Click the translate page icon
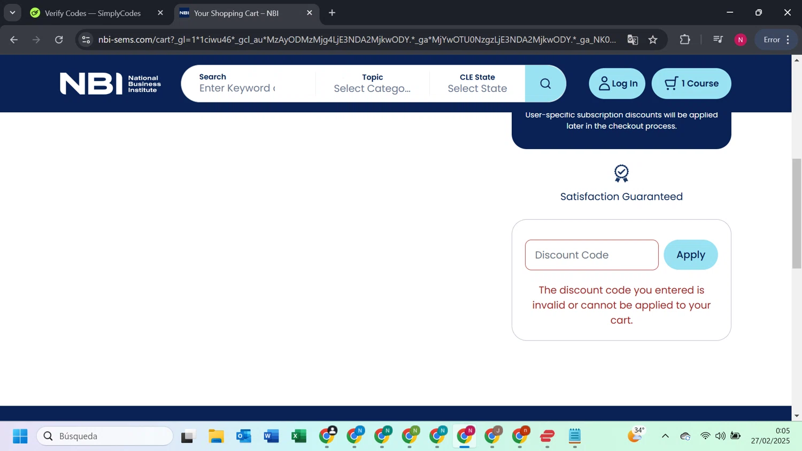 [633, 40]
